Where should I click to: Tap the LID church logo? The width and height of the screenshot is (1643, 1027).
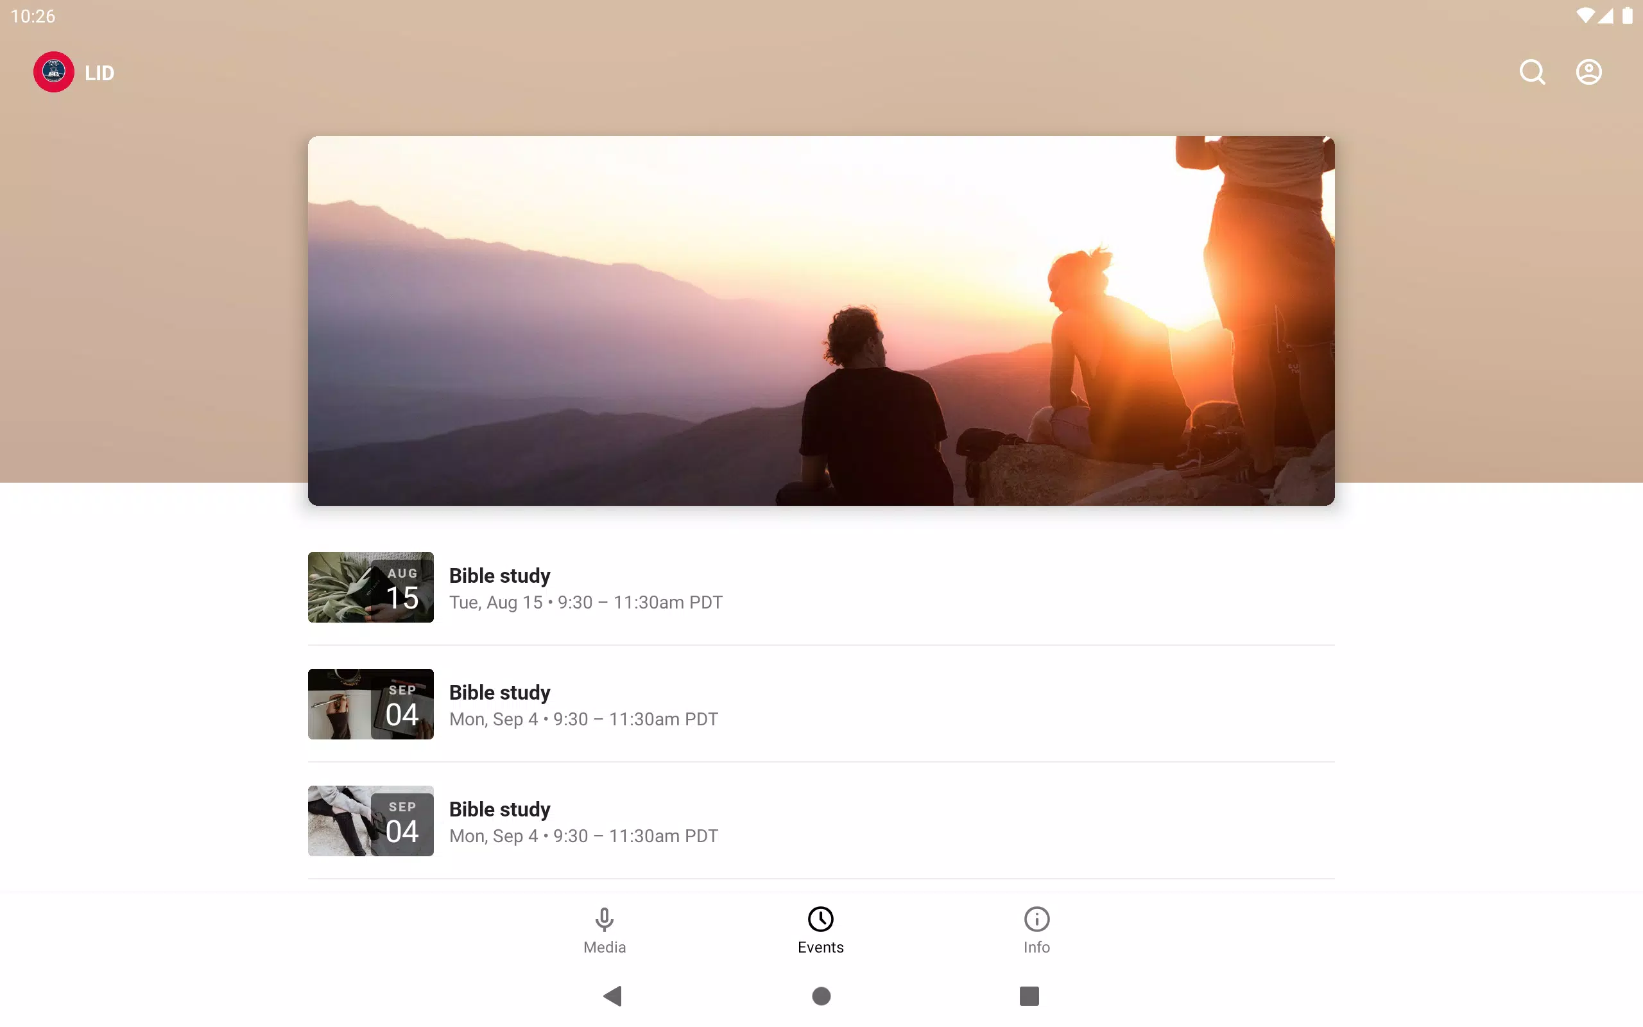(54, 72)
